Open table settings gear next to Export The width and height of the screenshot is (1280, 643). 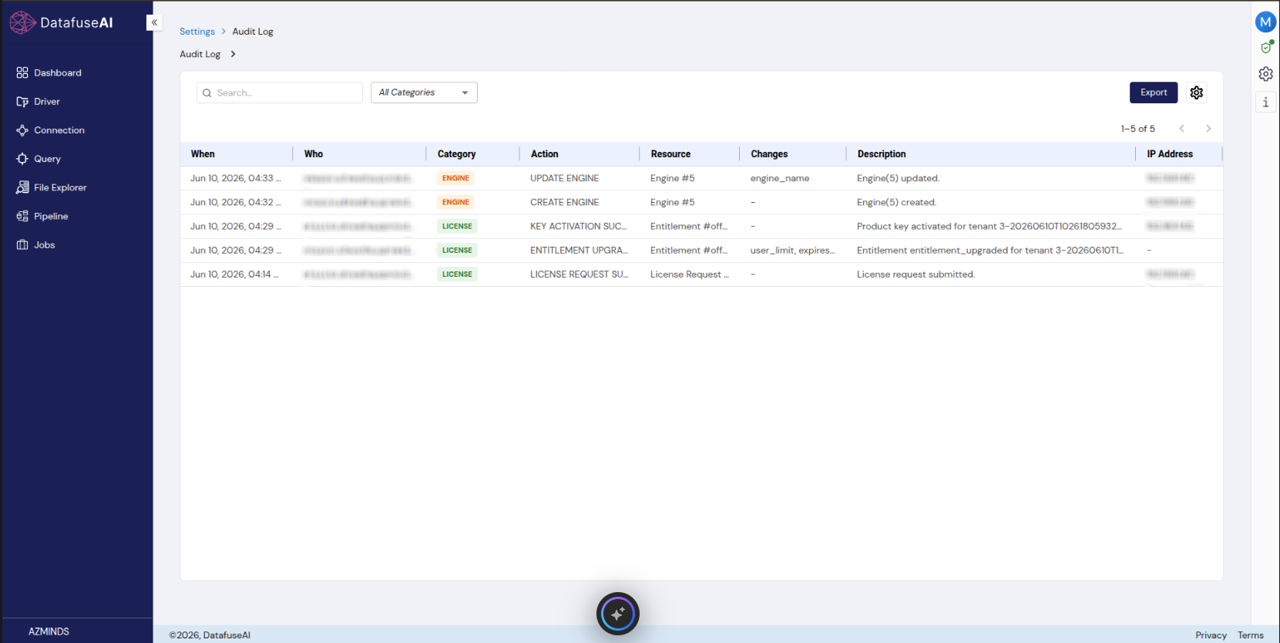tap(1196, 93)
